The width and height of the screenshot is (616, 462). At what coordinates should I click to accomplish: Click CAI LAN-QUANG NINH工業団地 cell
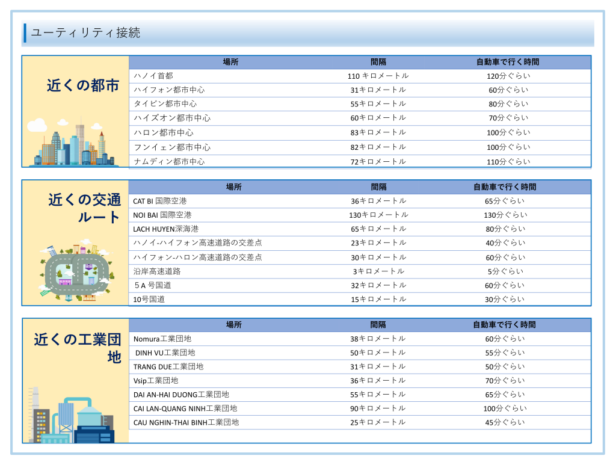tap(185, 408)
